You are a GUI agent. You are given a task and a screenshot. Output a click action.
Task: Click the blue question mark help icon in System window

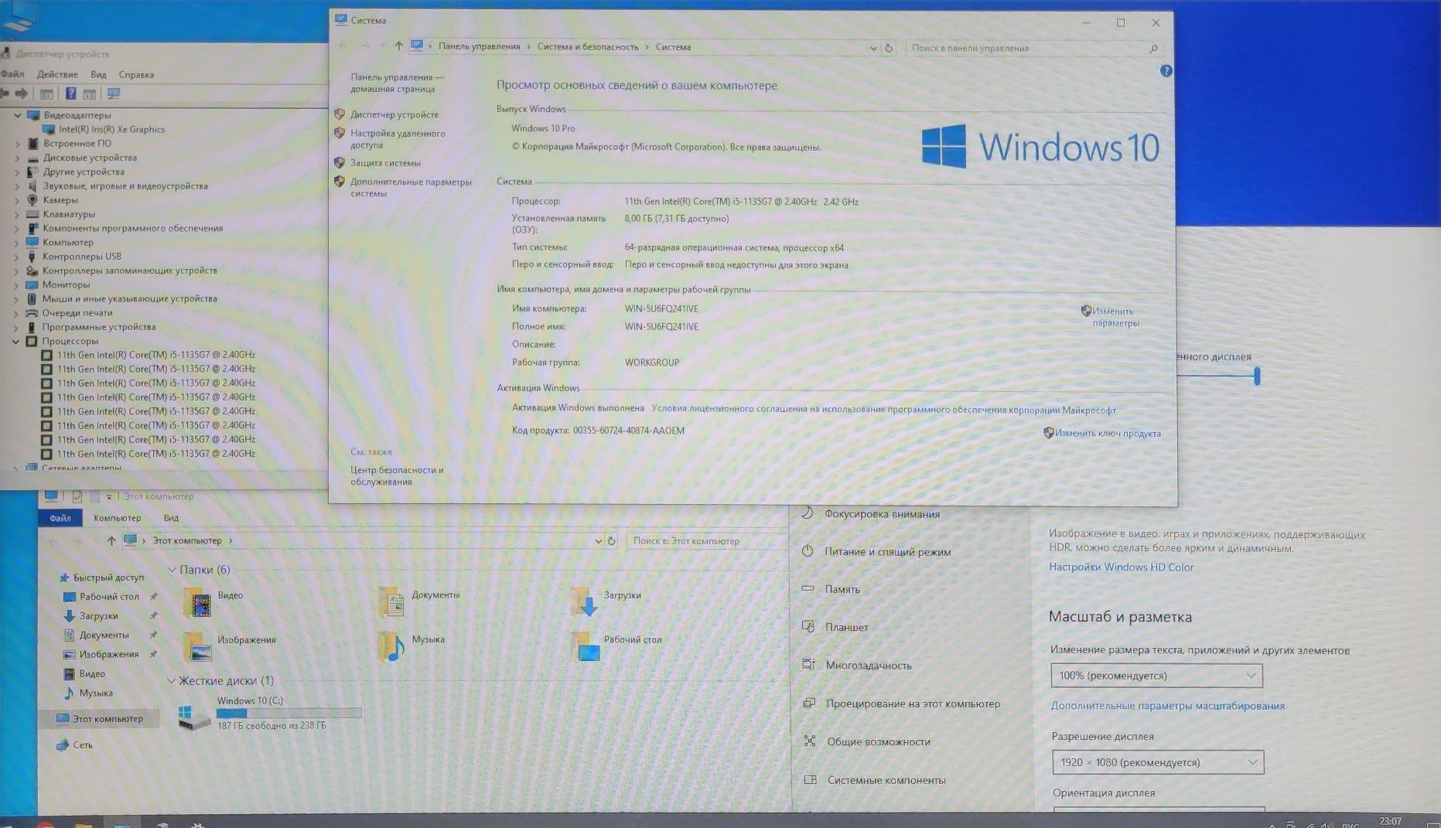click(x=1166, y=71)
